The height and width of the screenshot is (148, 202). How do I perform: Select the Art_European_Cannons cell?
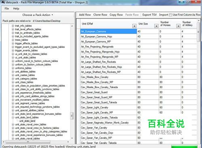(x=108, y=32)
